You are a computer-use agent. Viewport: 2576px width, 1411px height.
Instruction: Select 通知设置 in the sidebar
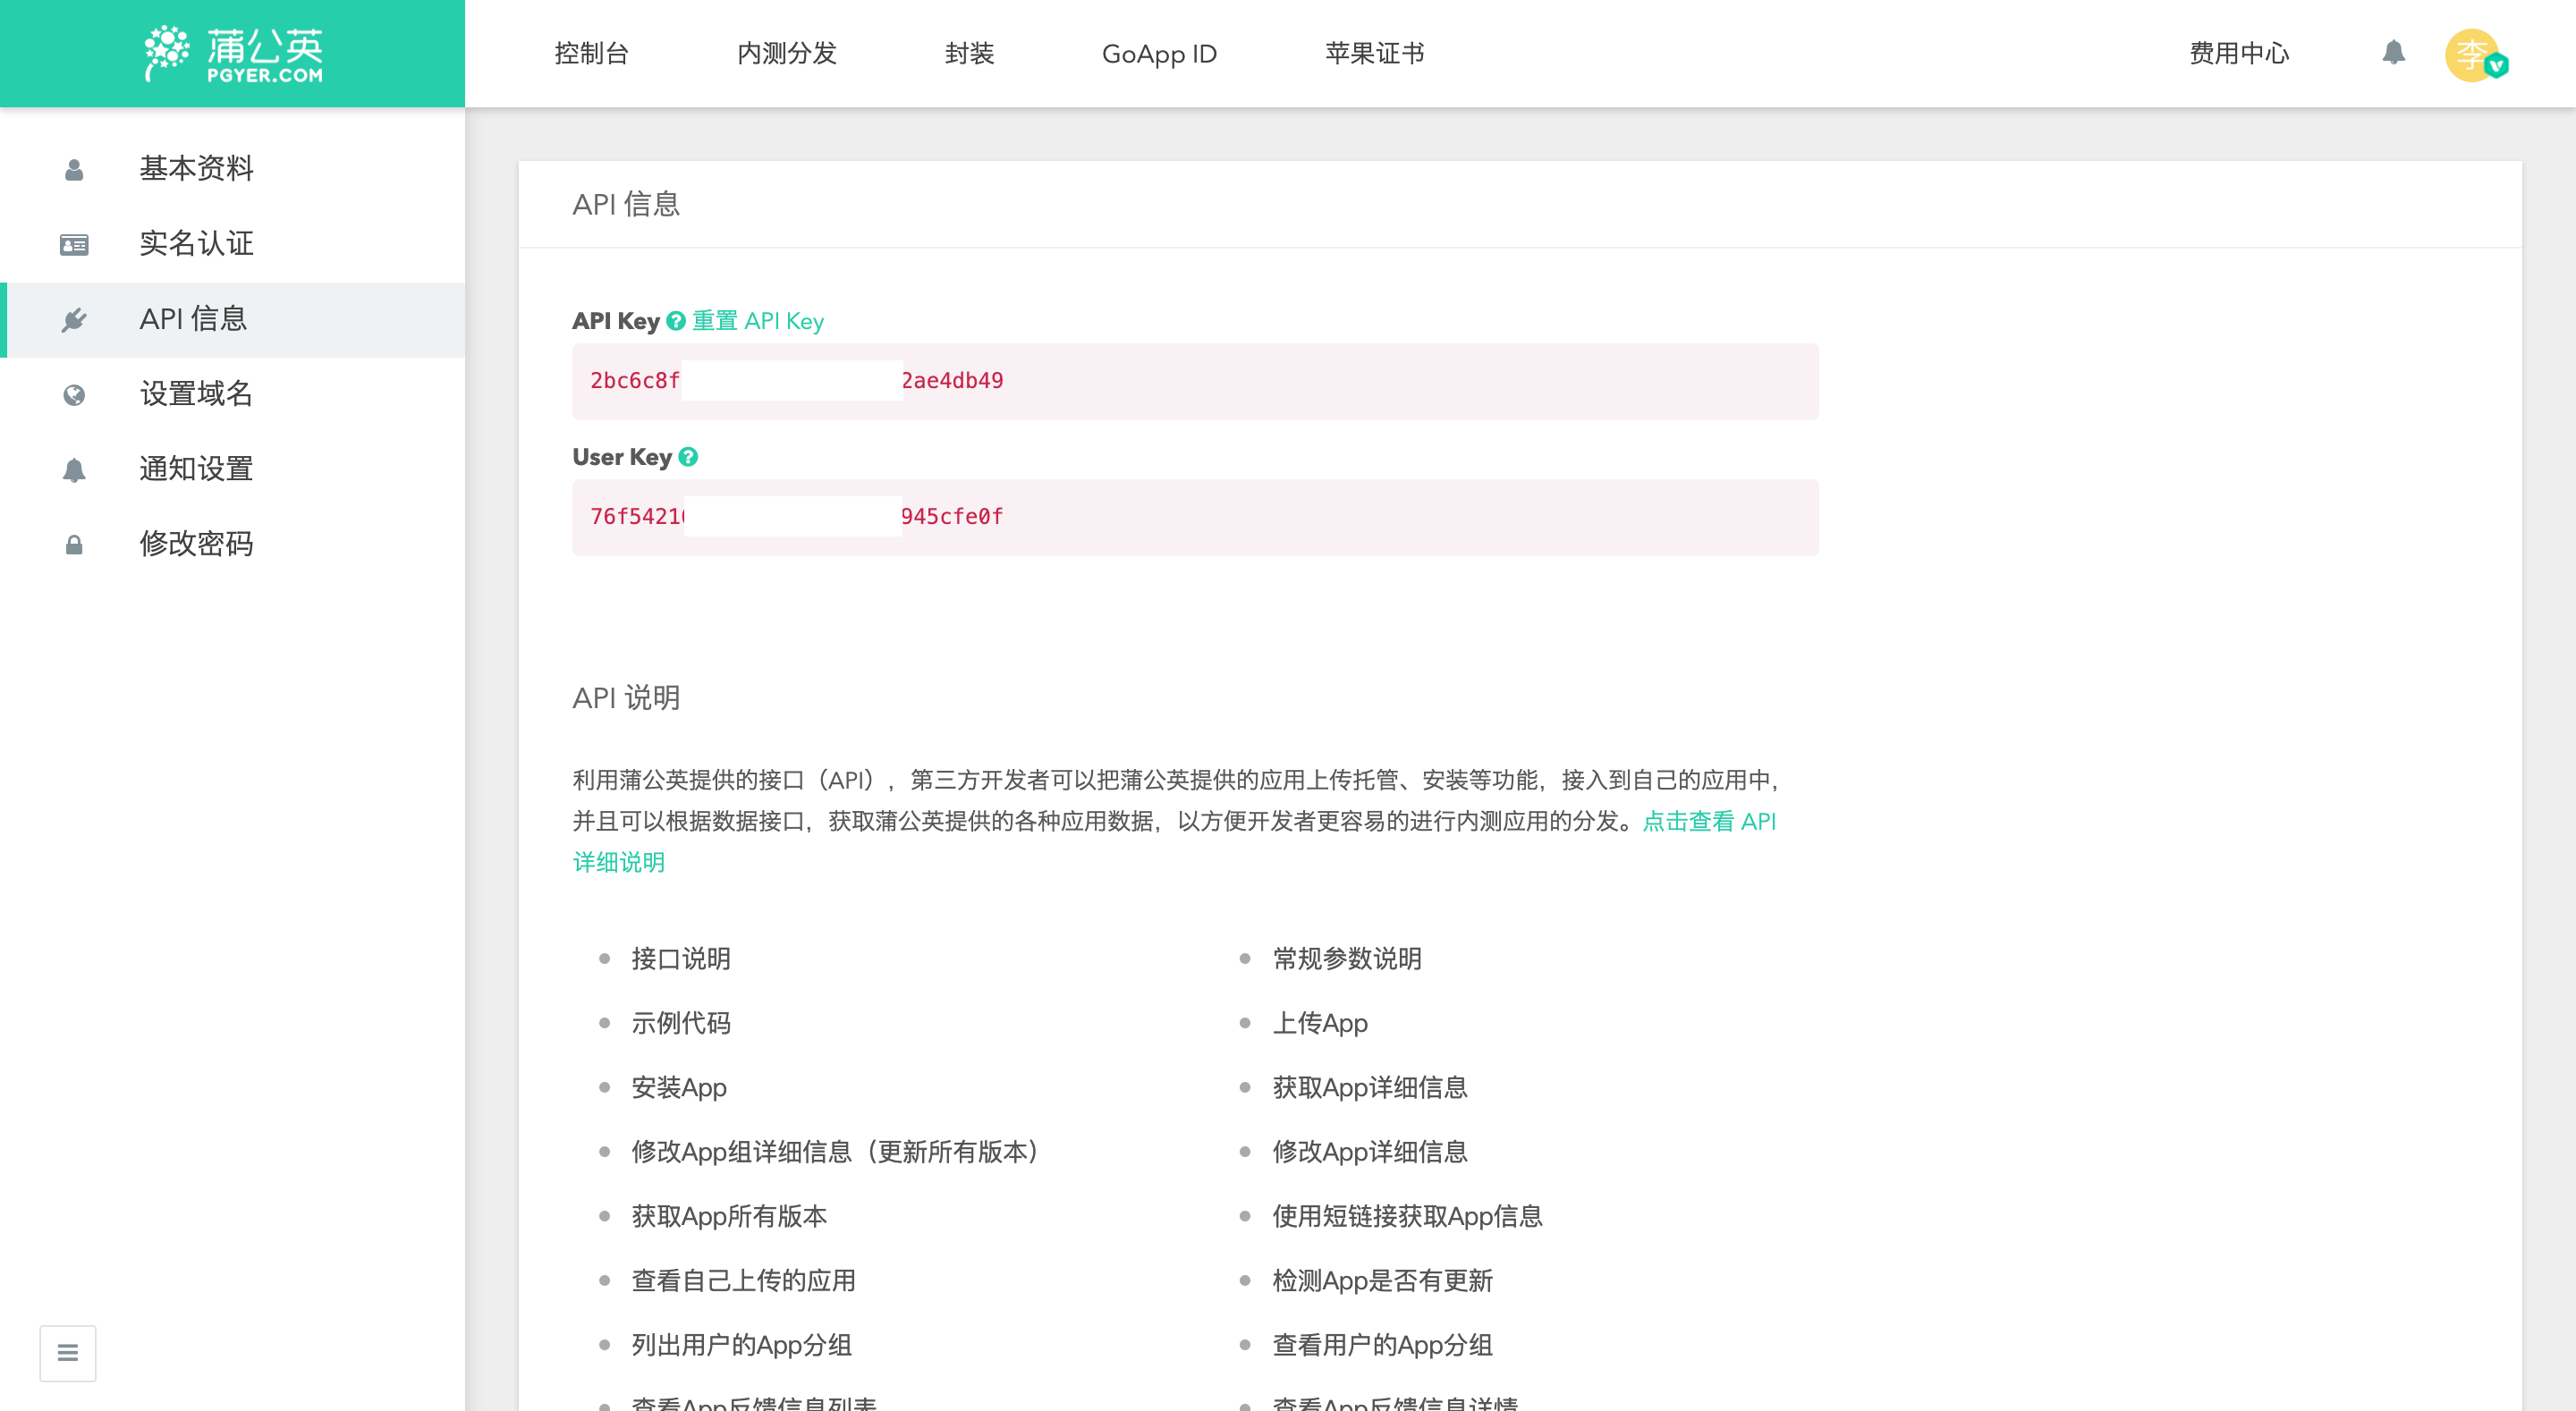click(x=232, y=469)
